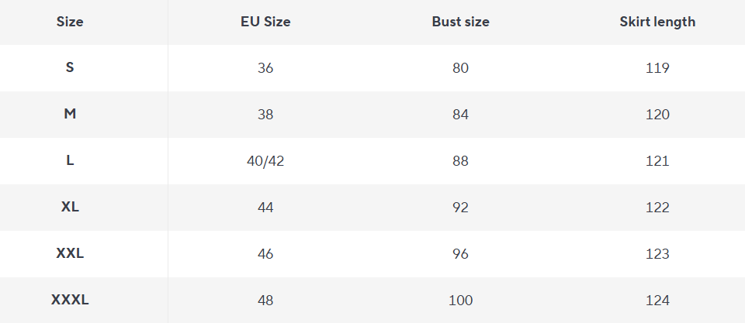The height and width of the screenshot is (323, 745).
Task: Select the M size row label
Action: pyautogui.click(x=70, y=114)
